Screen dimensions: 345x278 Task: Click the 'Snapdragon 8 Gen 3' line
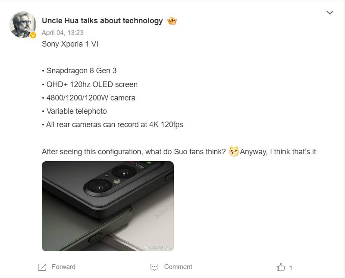point(79,71)
